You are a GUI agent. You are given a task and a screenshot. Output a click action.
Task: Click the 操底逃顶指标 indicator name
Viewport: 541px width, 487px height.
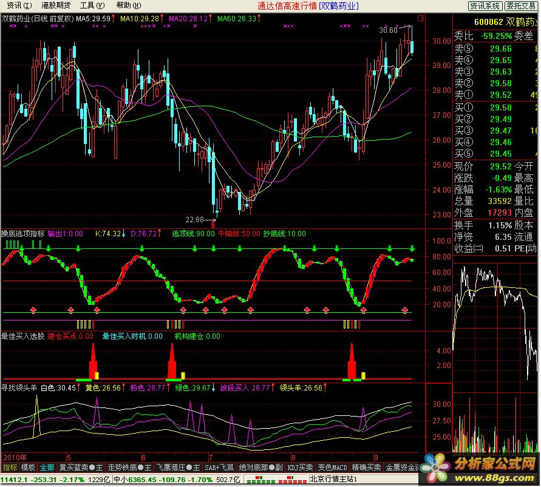[x=23, y=234]
